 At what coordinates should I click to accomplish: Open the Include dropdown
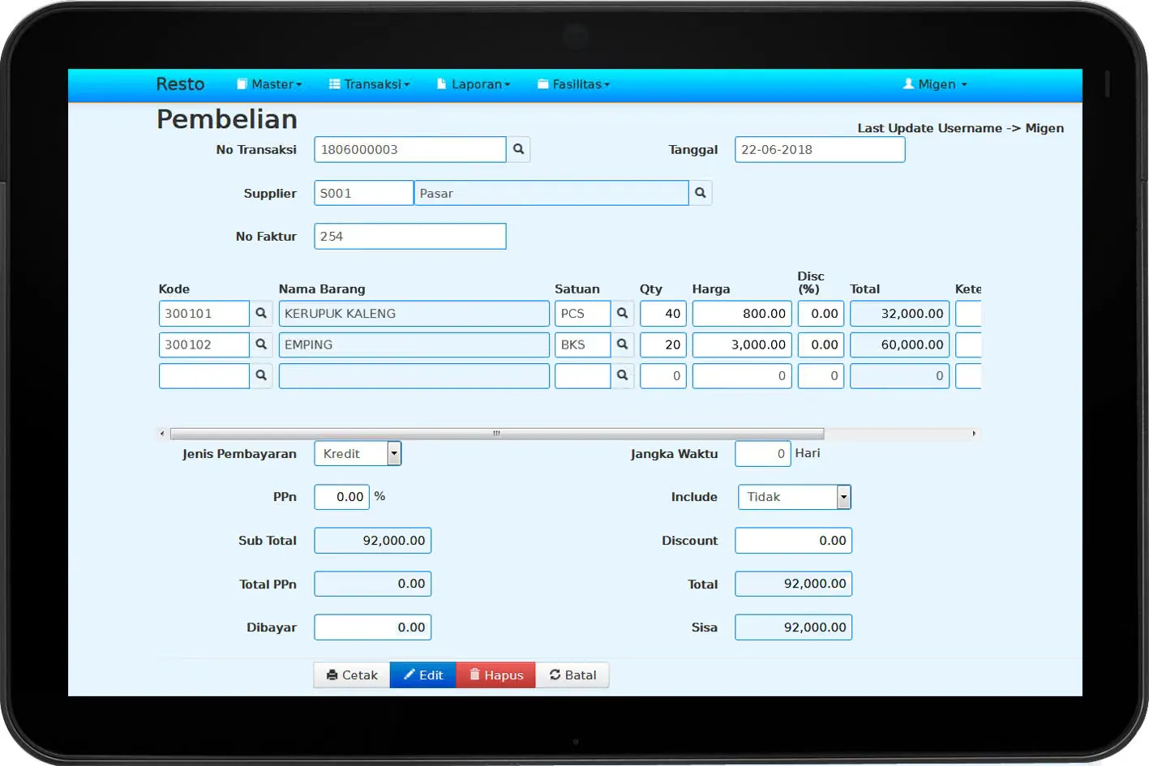coord(794,497)
